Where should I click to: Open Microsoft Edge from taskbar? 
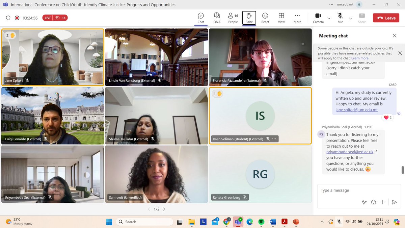pos(249,222)
